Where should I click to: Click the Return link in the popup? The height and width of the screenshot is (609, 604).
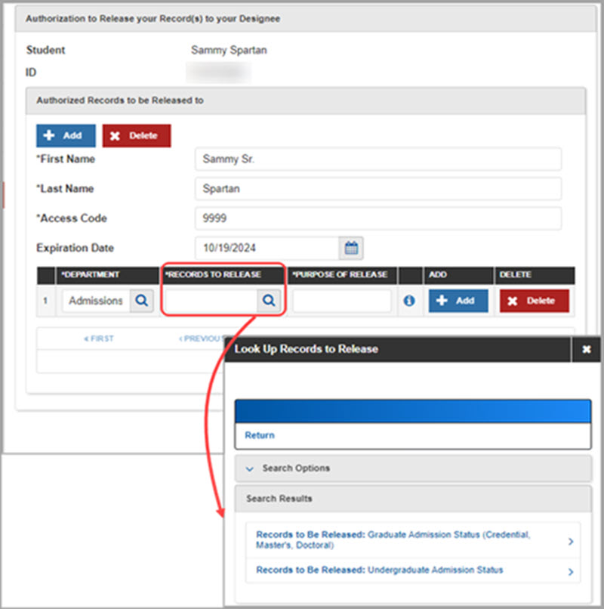tap(259, 436)
